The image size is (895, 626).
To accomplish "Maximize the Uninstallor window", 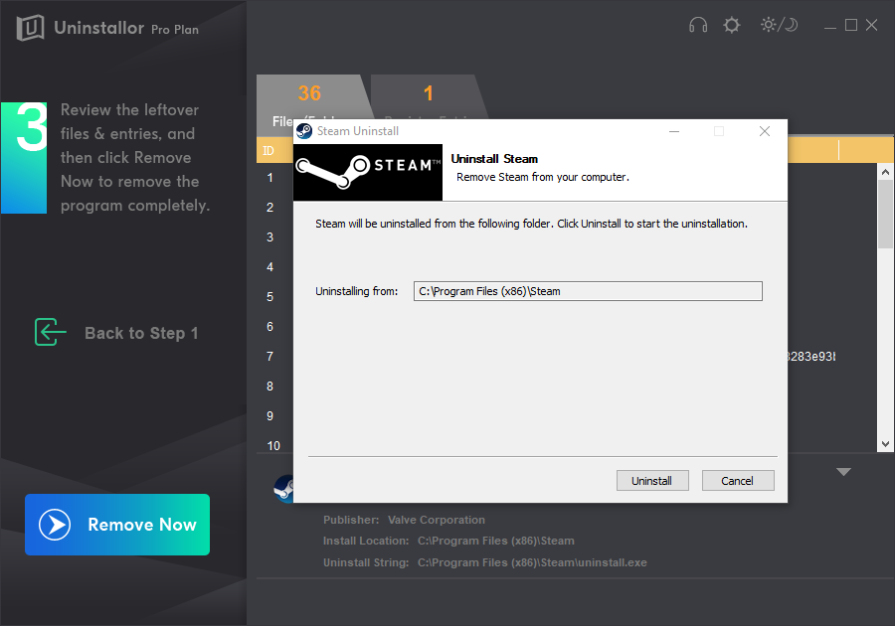I will point(851,25).
